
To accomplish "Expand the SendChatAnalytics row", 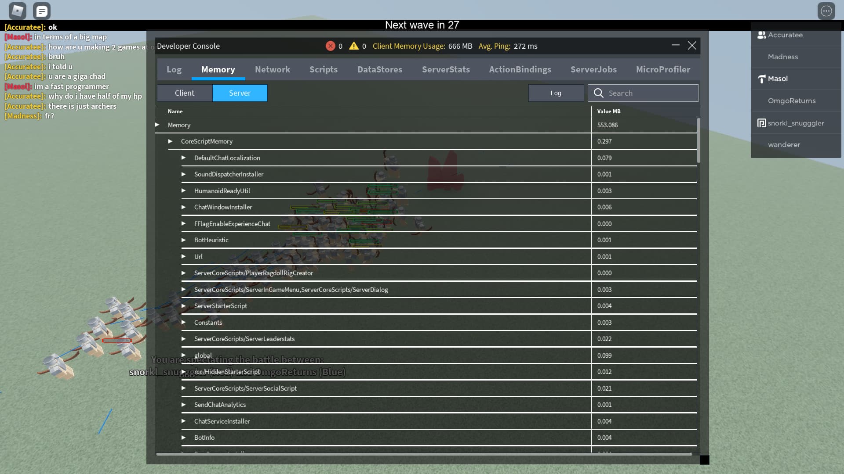I will tap(184, 405).
